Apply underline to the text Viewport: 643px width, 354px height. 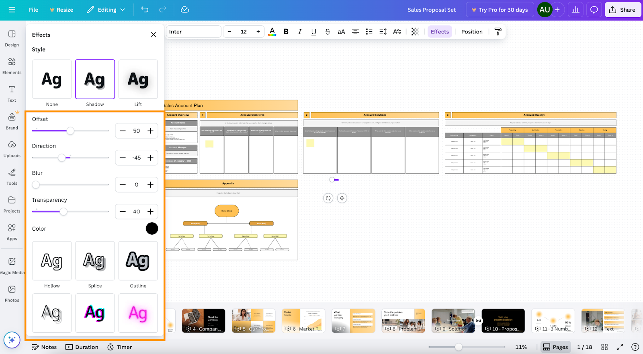tap(313, 32)
